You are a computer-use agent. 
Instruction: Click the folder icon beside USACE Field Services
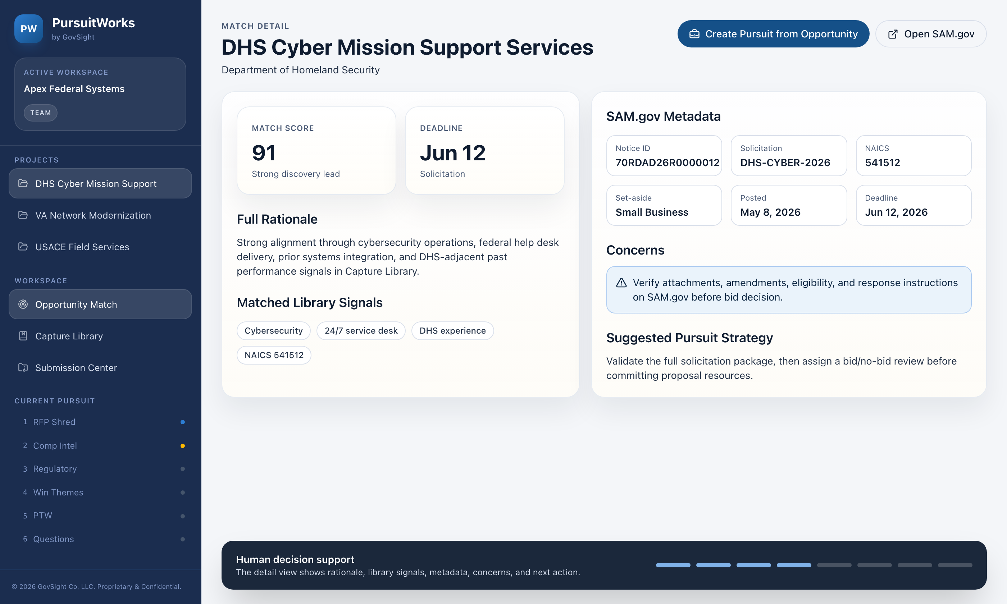(x=23, y=247)
